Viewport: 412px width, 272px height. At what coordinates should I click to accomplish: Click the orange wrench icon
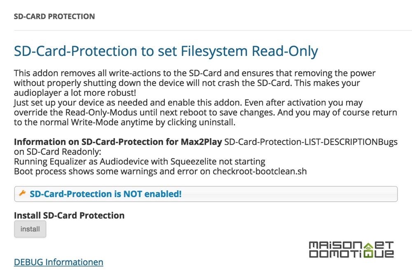pos(22,194)
